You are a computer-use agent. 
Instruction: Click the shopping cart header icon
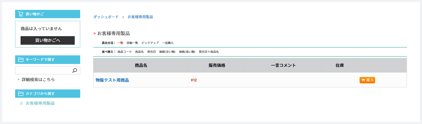click(21, 14)
